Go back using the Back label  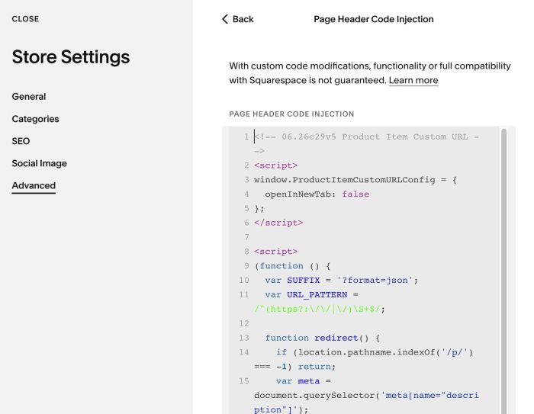(243, 19)
